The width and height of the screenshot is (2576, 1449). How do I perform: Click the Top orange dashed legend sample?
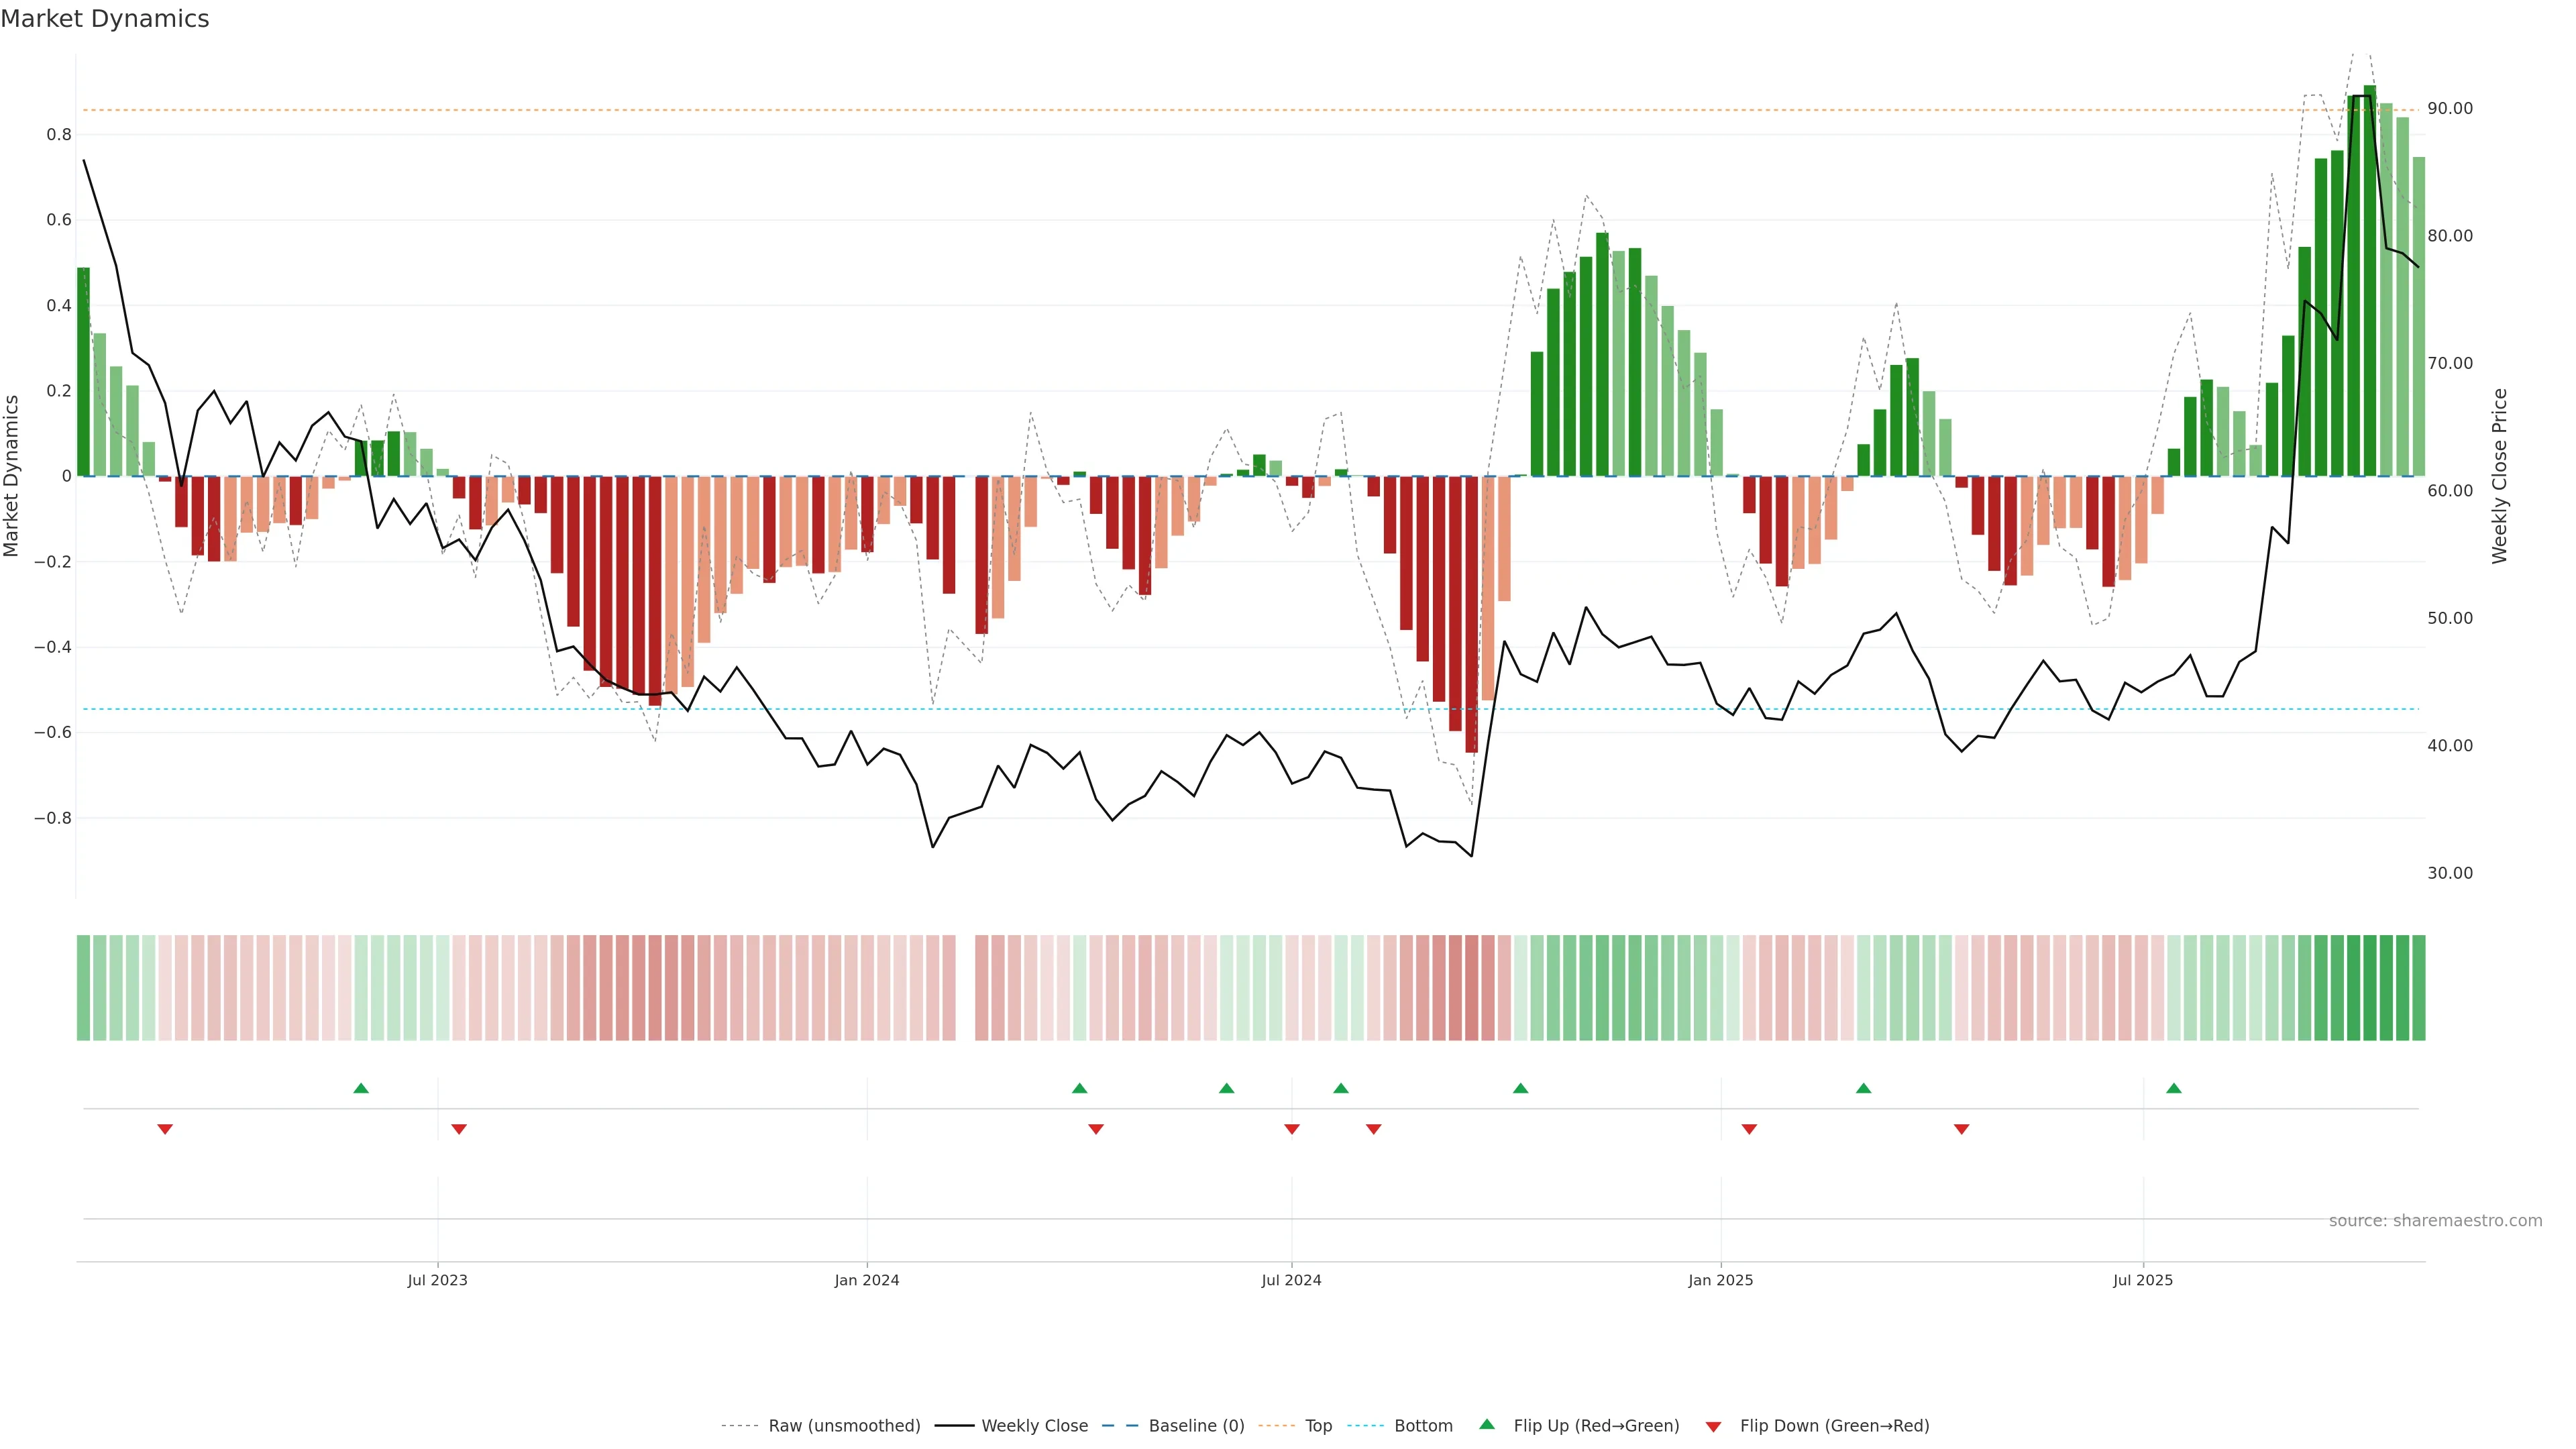(x=1276, y=1425)
